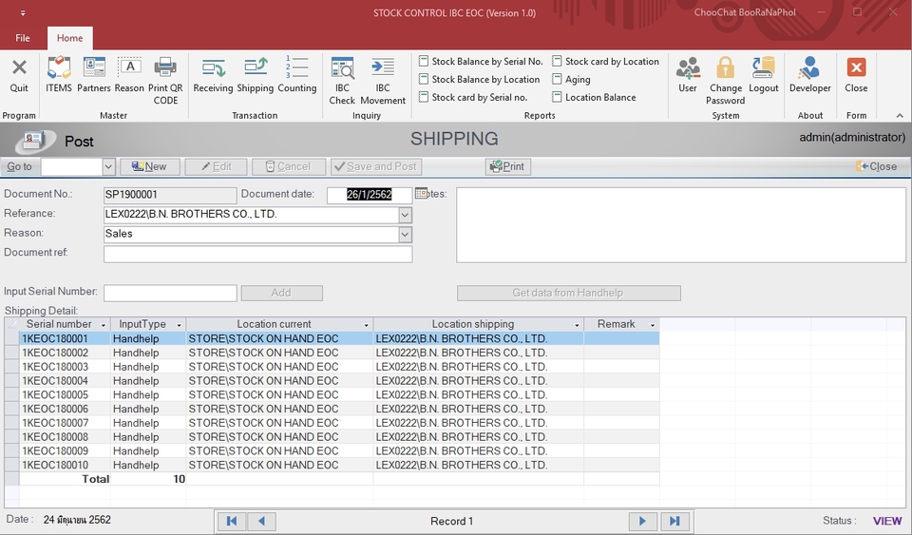Open the document date calendar picker
This screenshot has width=912, height=535.
(421, 194)
